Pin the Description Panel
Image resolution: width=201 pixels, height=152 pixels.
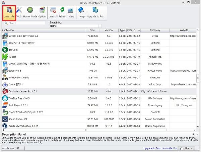[x=193, y=134]
